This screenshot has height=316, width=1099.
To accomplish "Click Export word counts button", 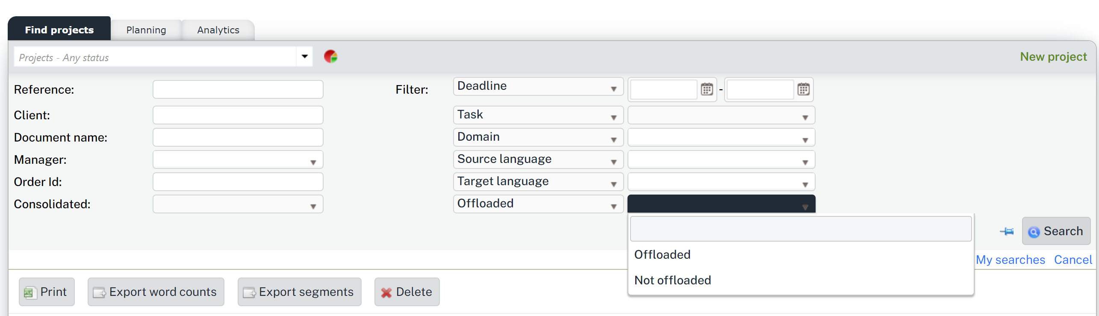I will click(156, 292).
